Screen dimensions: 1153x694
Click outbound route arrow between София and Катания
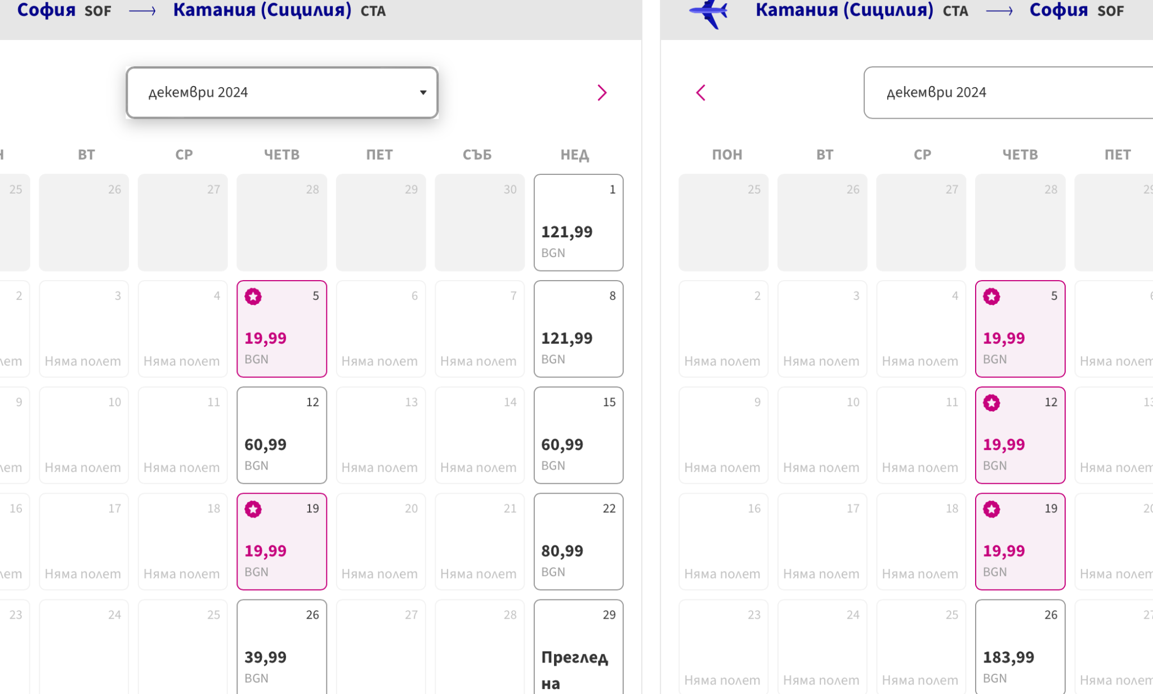coord(142,11)
